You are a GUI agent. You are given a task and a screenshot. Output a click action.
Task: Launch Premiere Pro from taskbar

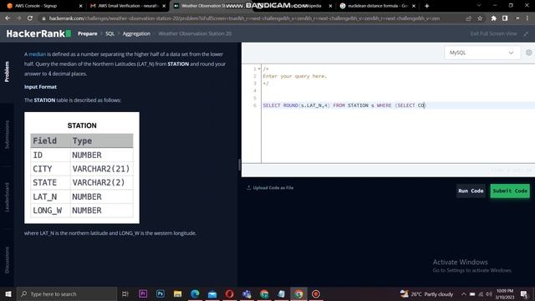click(143, 293)
